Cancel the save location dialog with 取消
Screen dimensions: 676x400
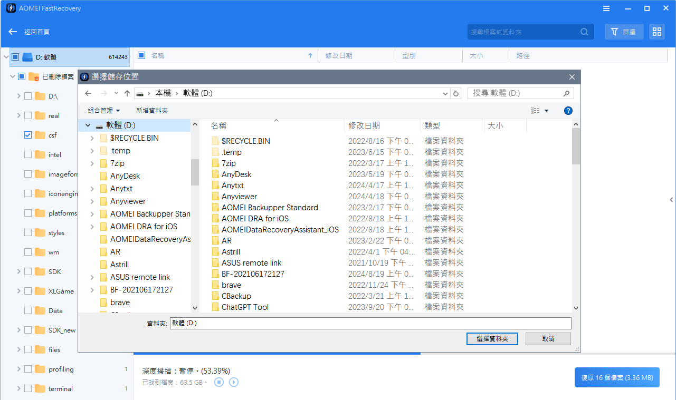(x=548, y=339)
